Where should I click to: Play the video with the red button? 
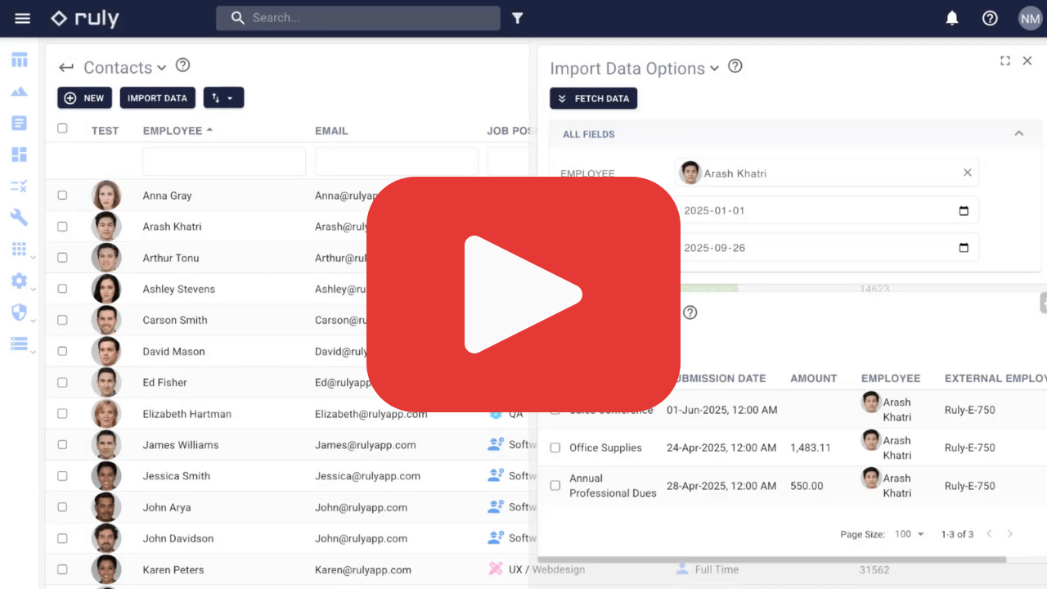(523, 294)
